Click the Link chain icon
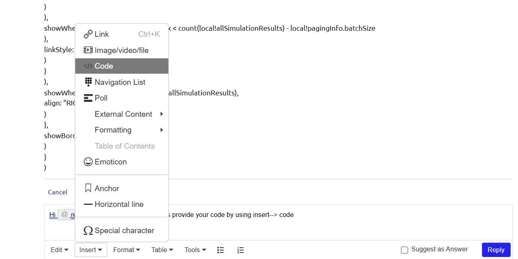 pos(88,34)
